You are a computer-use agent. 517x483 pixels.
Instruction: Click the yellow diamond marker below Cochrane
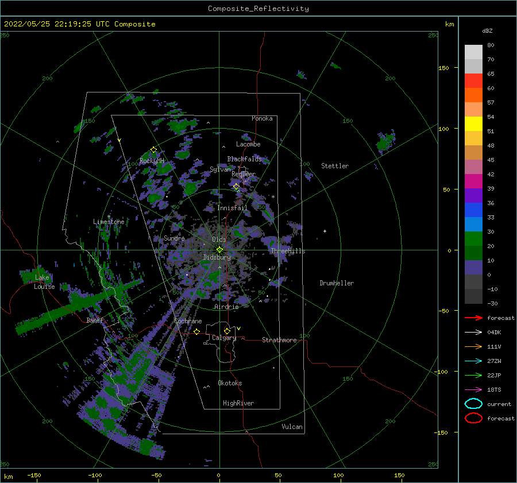click(196, 331)
